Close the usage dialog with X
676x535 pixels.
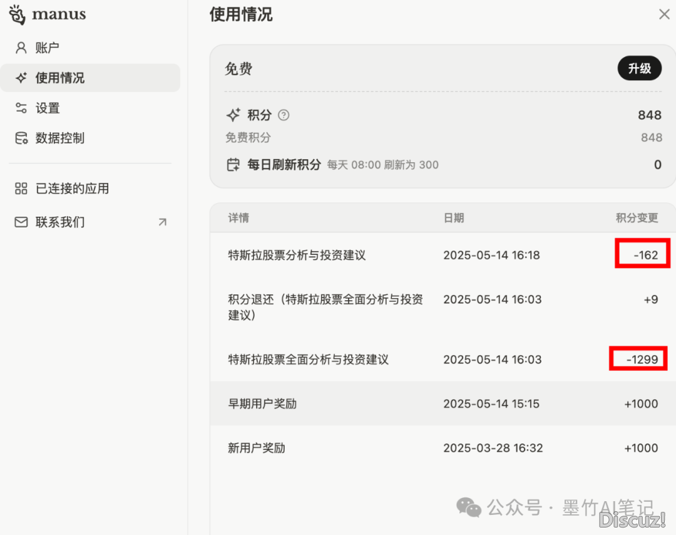coord(664,14)
